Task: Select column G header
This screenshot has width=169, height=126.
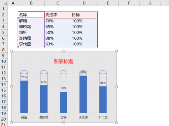Action: click(150, 3)
